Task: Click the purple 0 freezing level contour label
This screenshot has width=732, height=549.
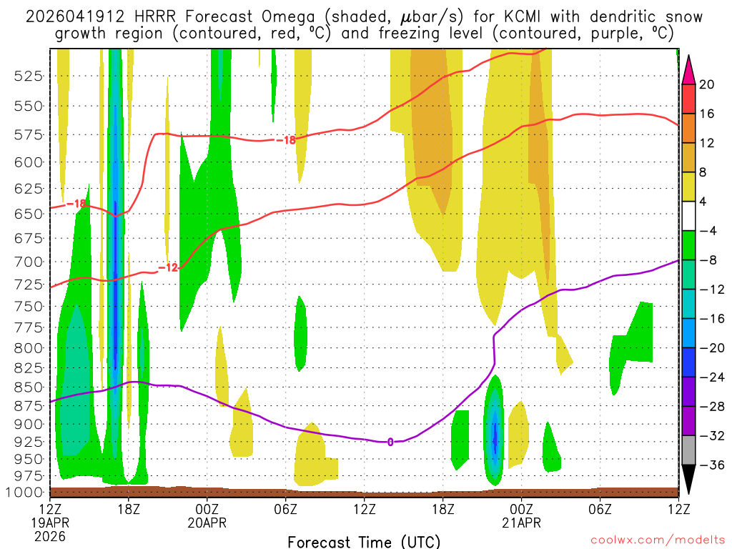Action: (x=390, y=442)
